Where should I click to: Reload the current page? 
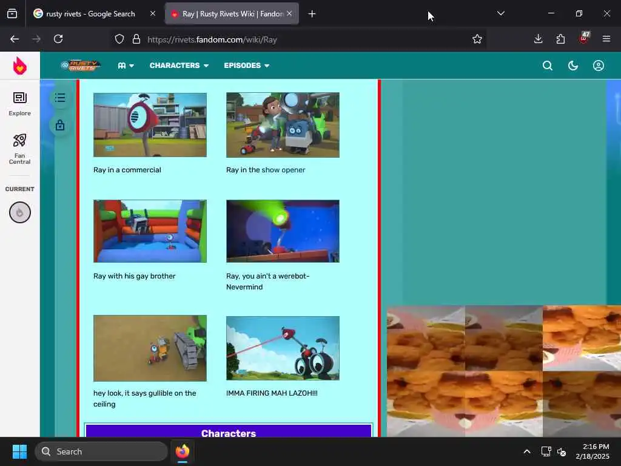coord(58,39)
